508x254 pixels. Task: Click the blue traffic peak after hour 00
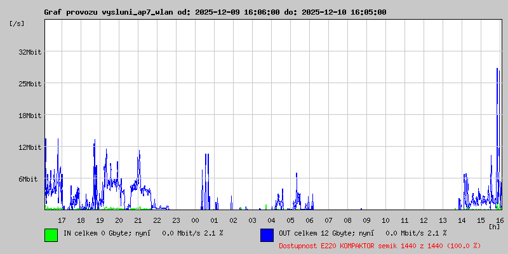(x=207, y=182)
